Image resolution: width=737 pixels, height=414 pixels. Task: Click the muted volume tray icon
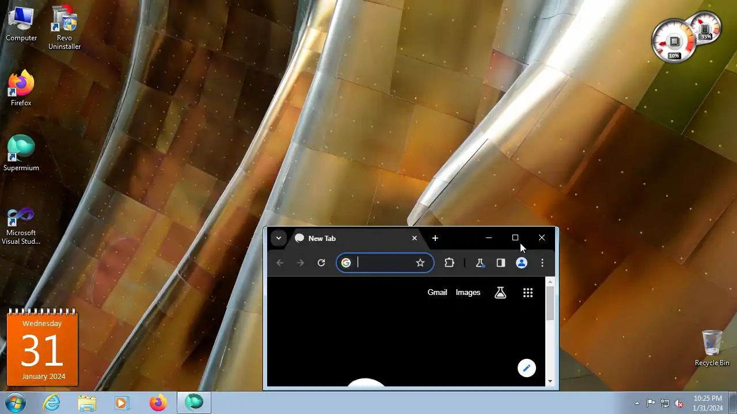(x=679, y=403)
